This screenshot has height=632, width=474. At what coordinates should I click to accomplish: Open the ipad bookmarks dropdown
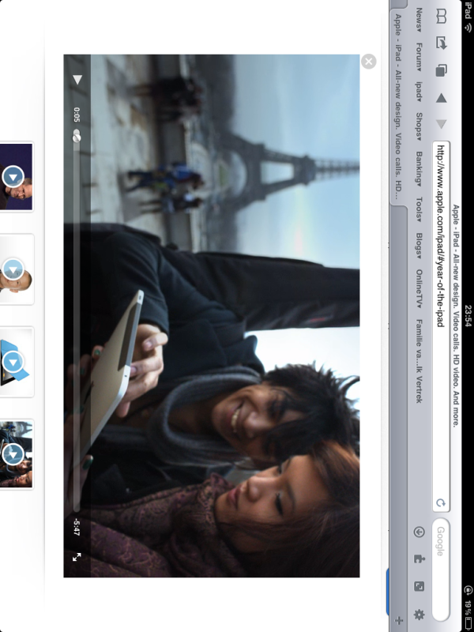click(x=419, y=92)
